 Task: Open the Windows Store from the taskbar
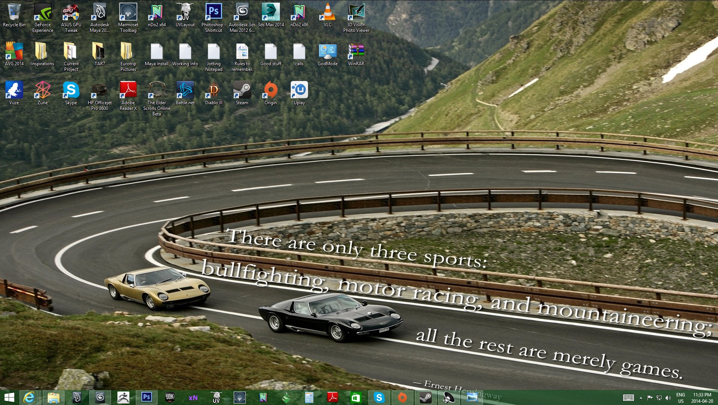(356, 397)
